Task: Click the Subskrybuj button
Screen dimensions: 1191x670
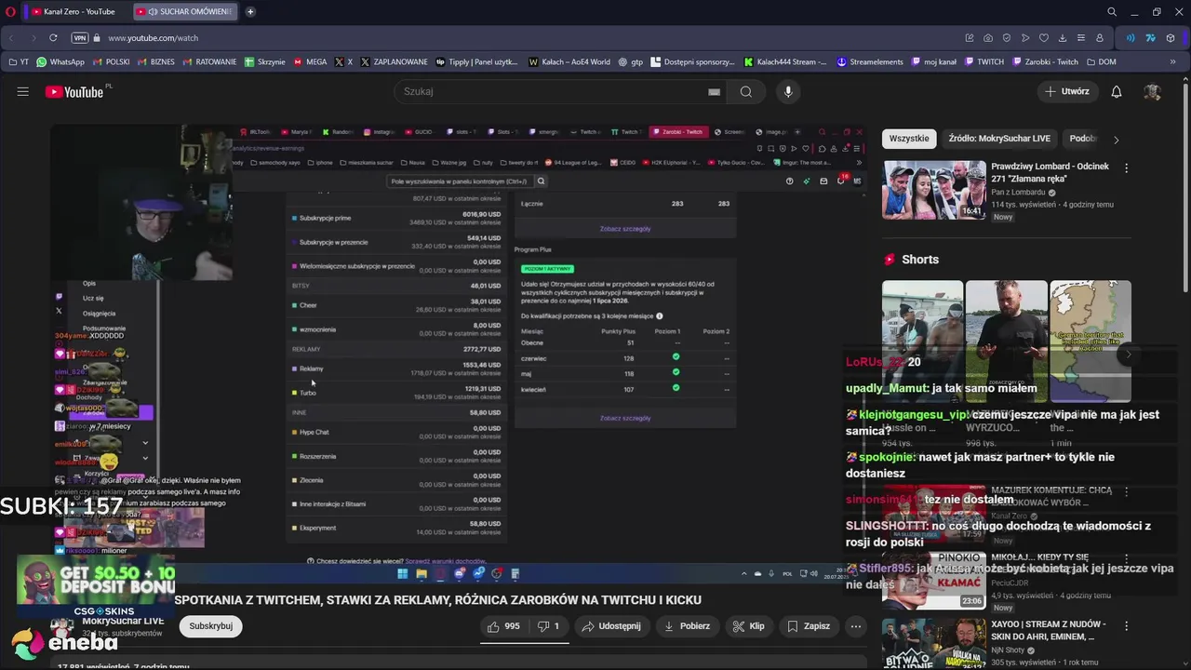Action: click(211, 626)
